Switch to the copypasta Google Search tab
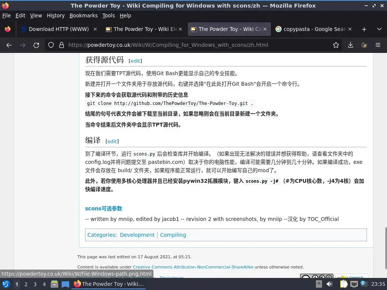387x290 pixels. [x=314, y=29]
